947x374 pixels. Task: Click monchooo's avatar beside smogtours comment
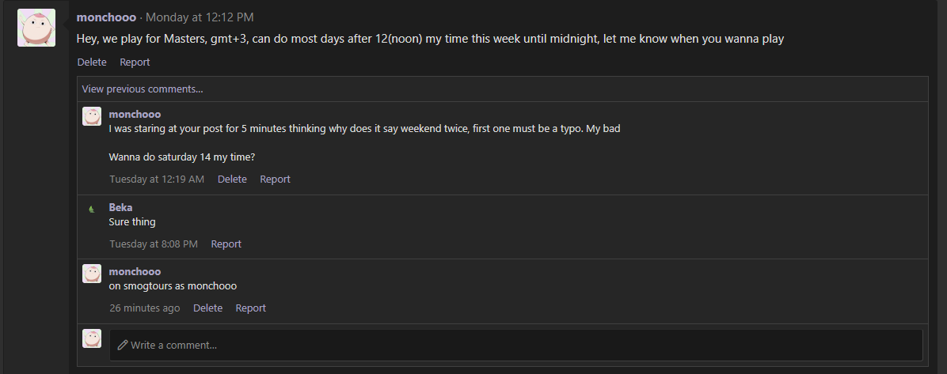tap(92, 274)
